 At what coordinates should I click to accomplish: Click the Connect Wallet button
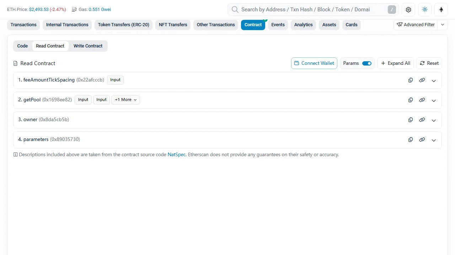[x=314, y=63]
